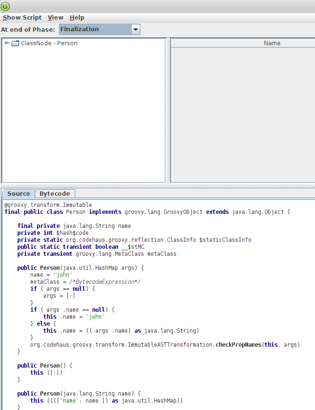315x410 pixels.
Task: Click the 'if ( args == null)' line
Action: (63, 289)
